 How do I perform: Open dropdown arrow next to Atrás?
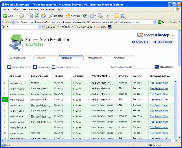tap(16, 16)
